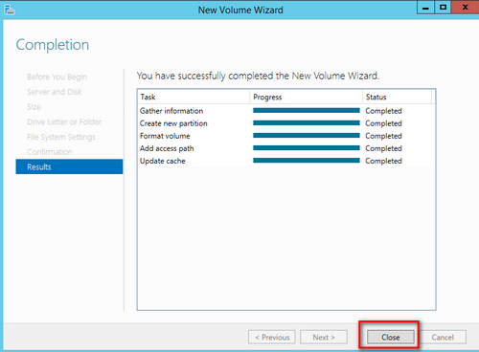Click the Next button

tap(324, 337)
